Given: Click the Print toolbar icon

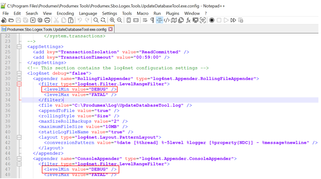Looking at the screenshot, I should coord(47,21).
